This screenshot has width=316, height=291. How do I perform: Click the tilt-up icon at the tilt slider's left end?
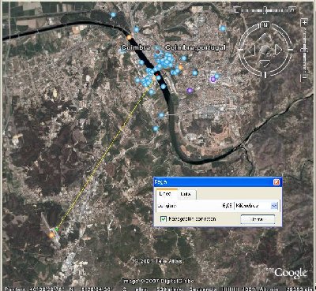click(236, 10)
